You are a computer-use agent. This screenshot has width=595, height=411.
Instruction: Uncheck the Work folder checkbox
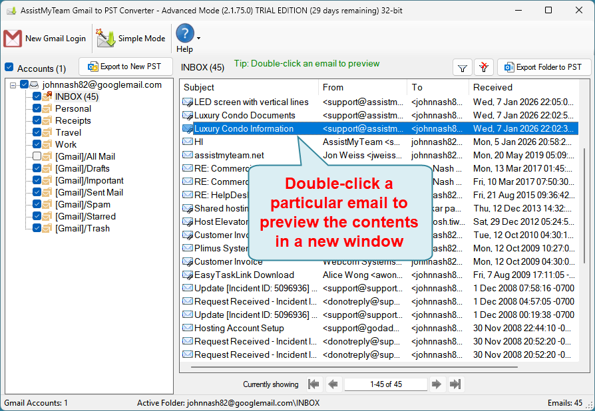tap(37, 144)
